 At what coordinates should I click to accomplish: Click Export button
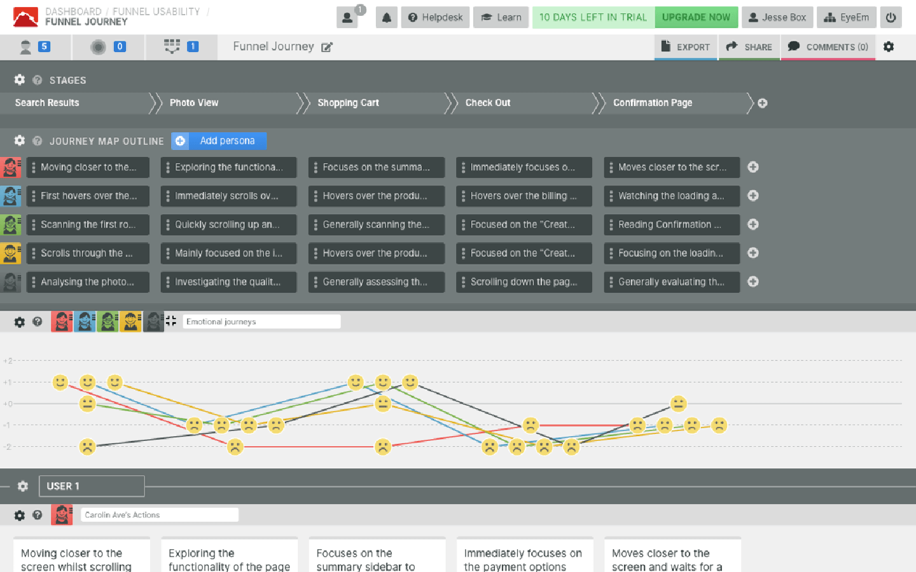coord(686,47)
